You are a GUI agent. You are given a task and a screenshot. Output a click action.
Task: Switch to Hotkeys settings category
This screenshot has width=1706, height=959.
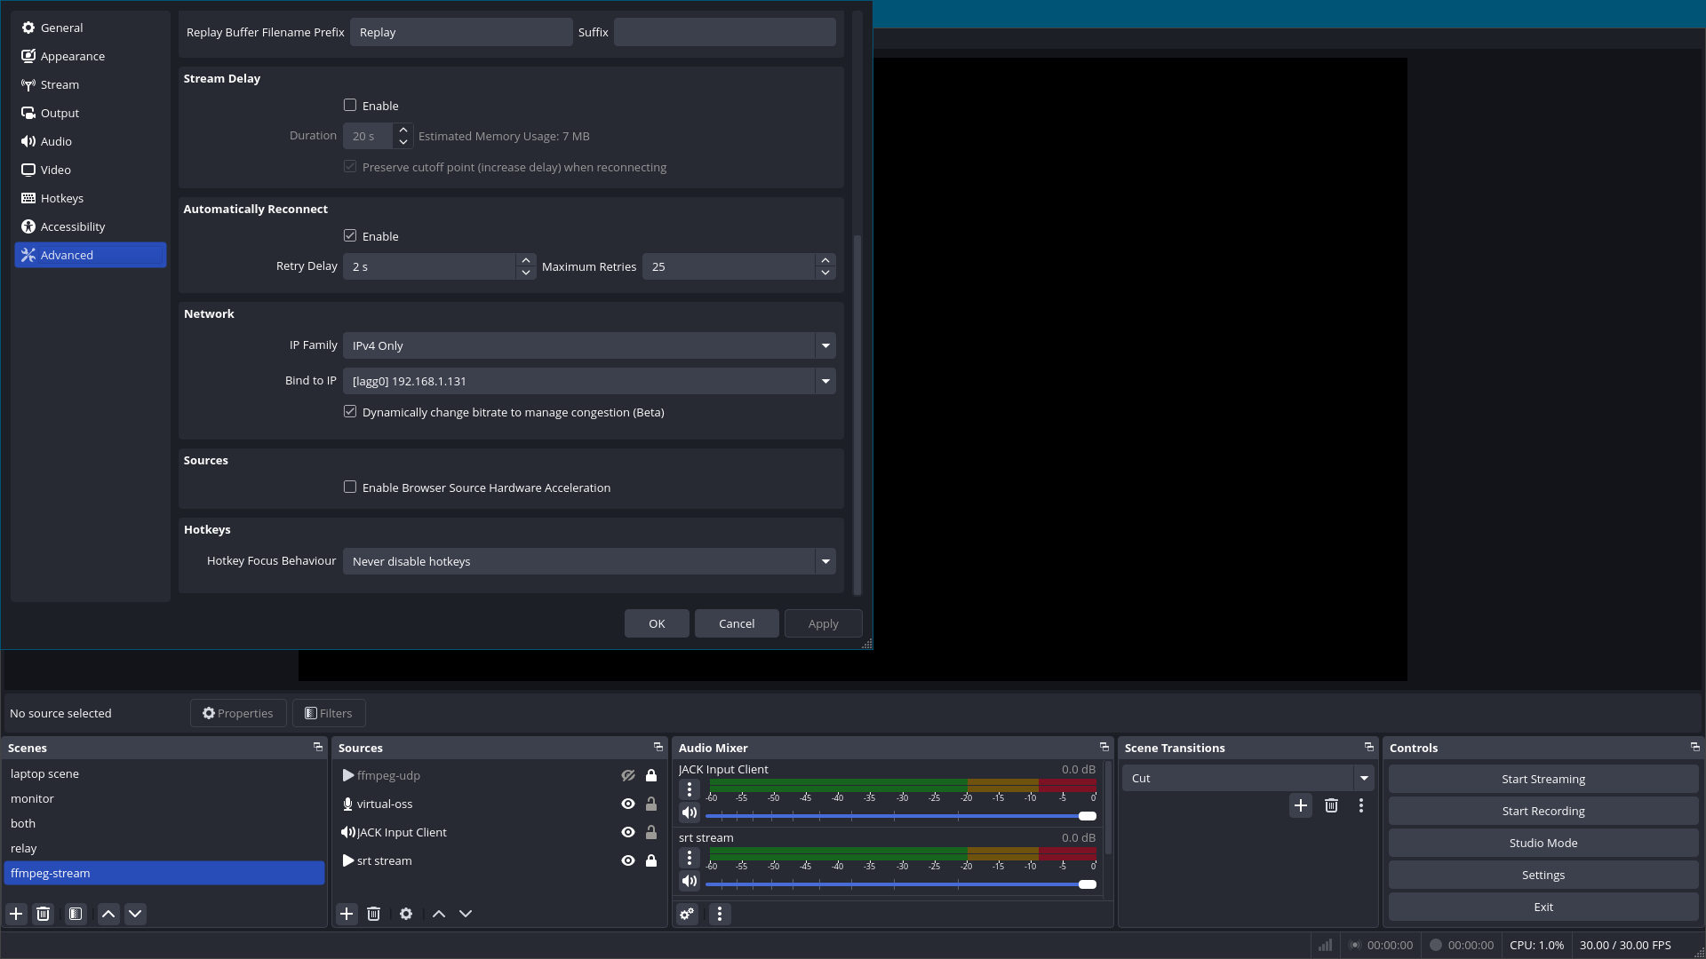[x=62, y=198]
